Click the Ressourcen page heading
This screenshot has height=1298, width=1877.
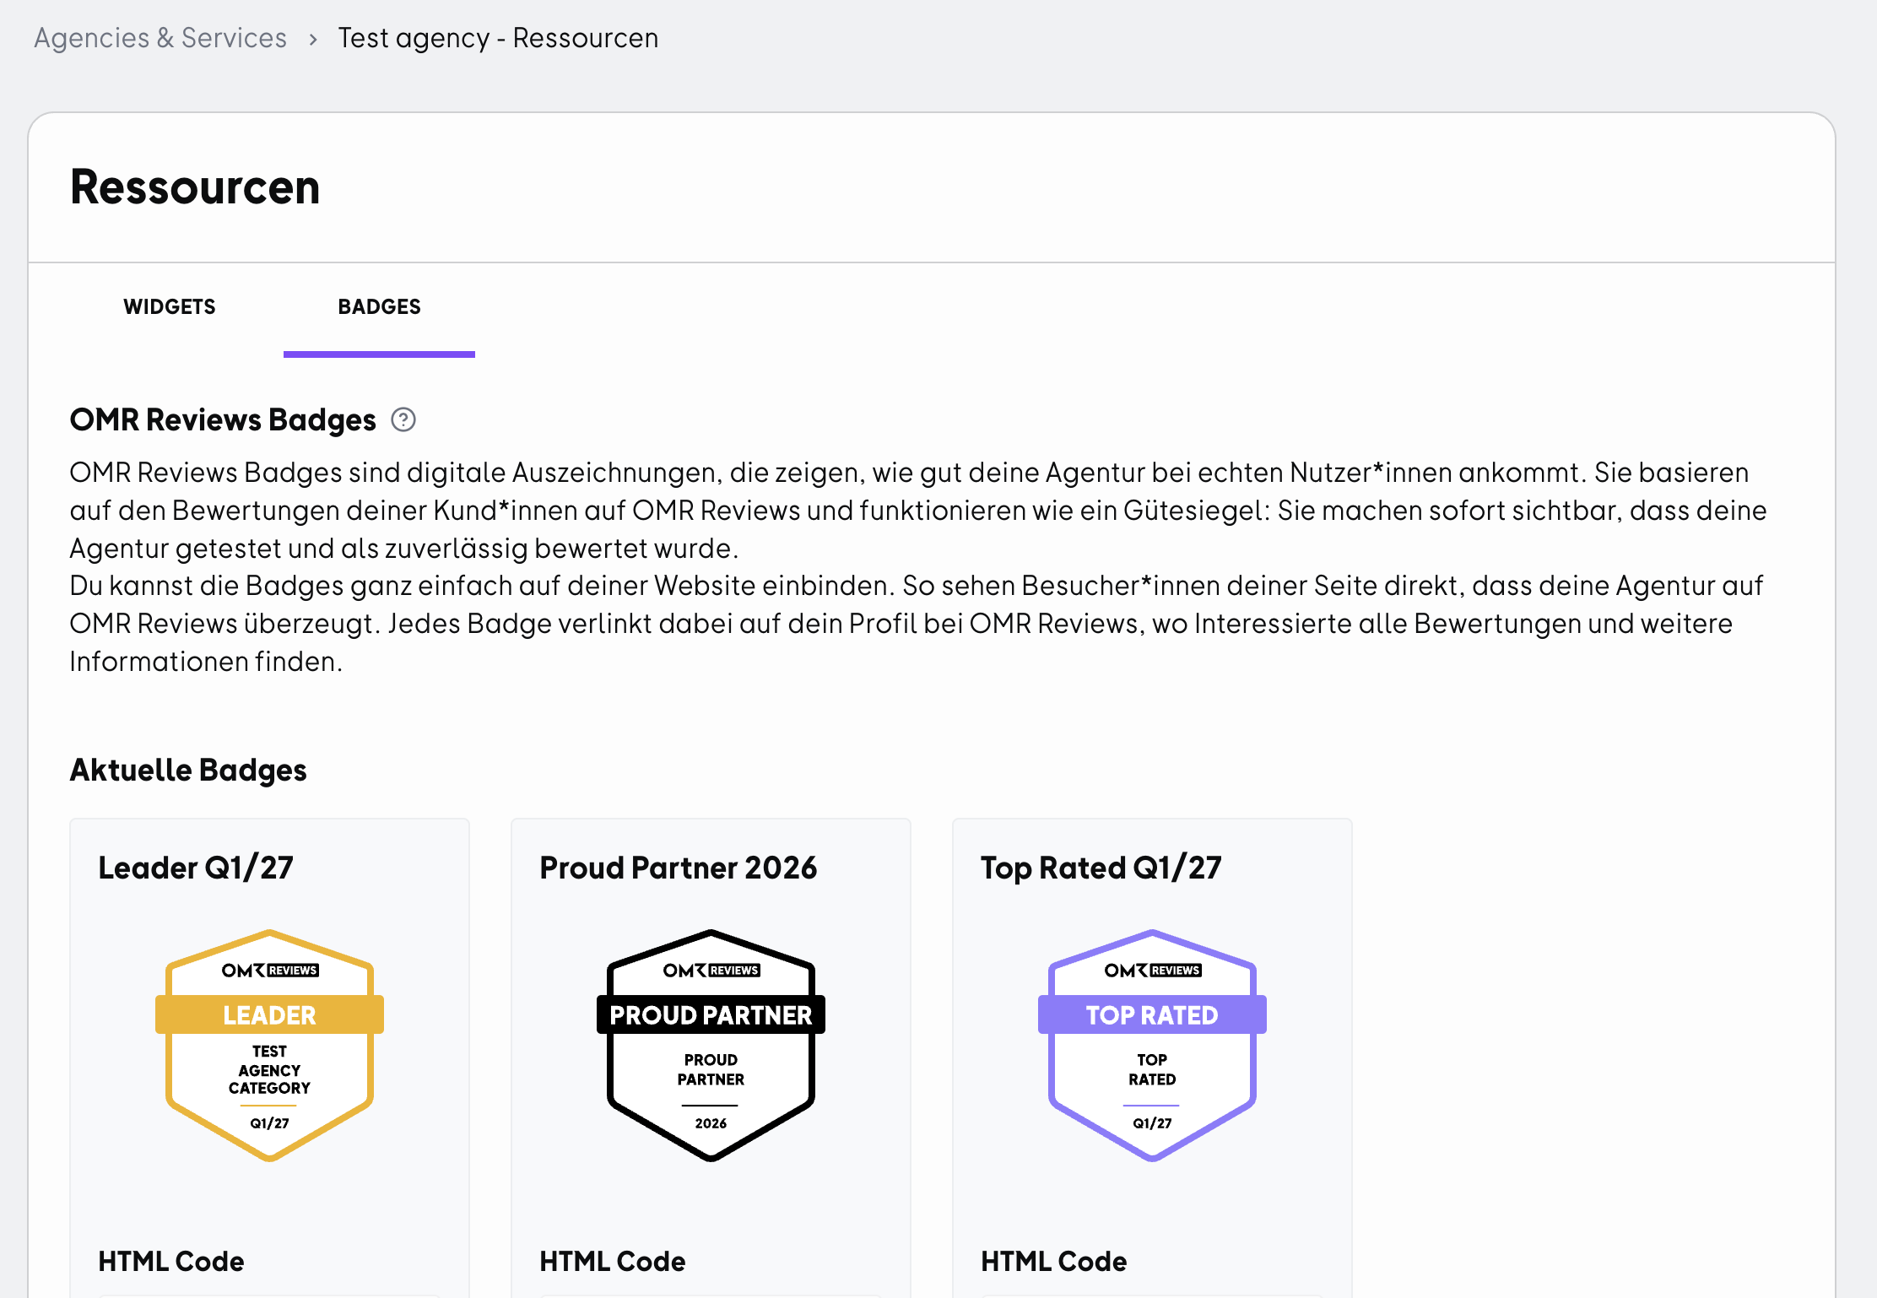coord(195,187)
